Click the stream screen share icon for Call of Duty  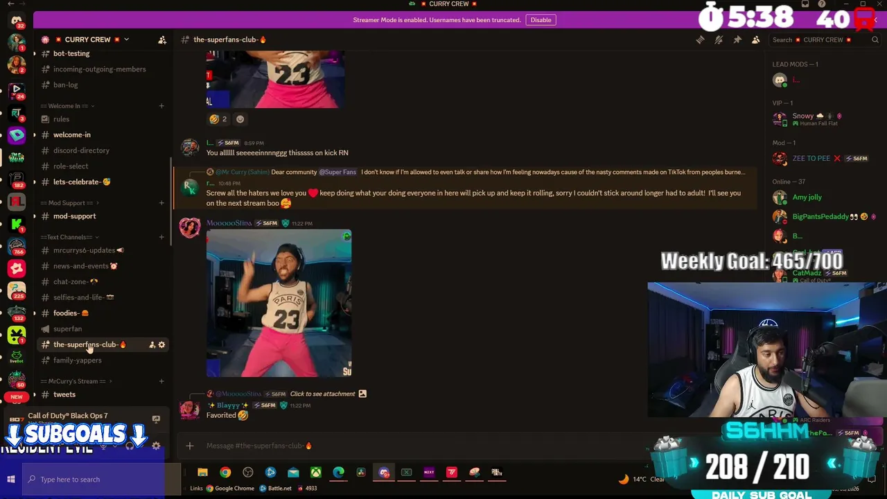(156, 419)
